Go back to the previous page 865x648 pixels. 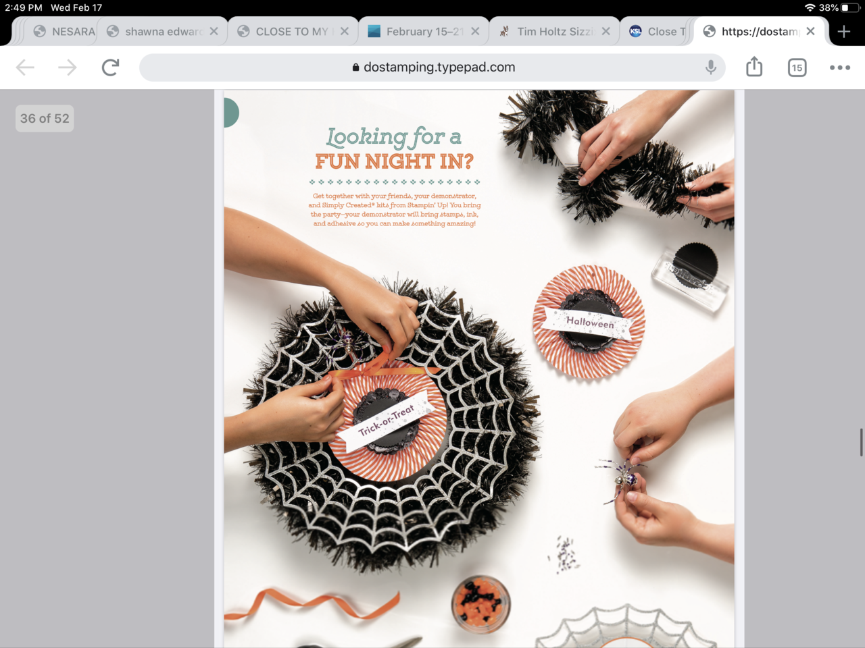coord(25,67)
